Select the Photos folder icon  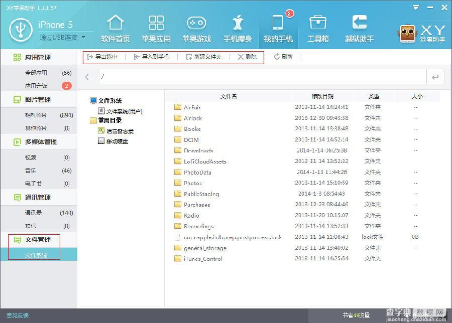pyautogui.click(x=178, y=183)
